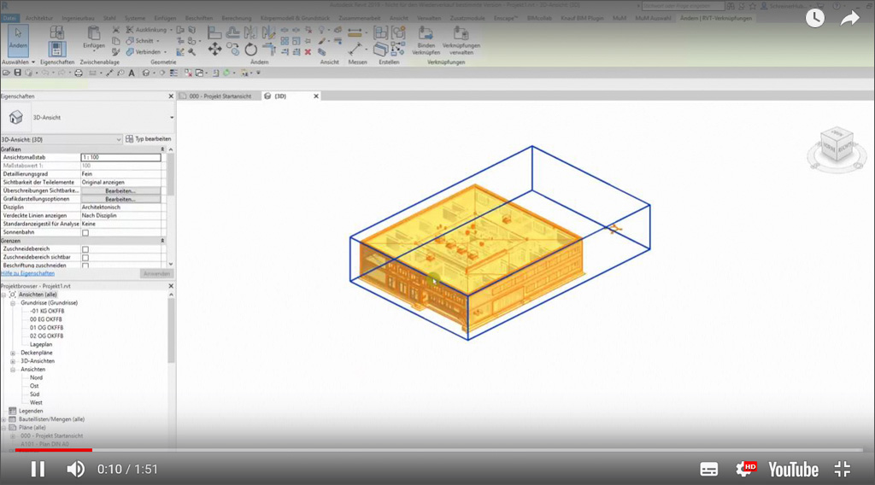This screenshot has width=875, height=485.
Task: Click Bearbeiten for Grafikdarstellungsoptionen
Action: click(120, 199)
